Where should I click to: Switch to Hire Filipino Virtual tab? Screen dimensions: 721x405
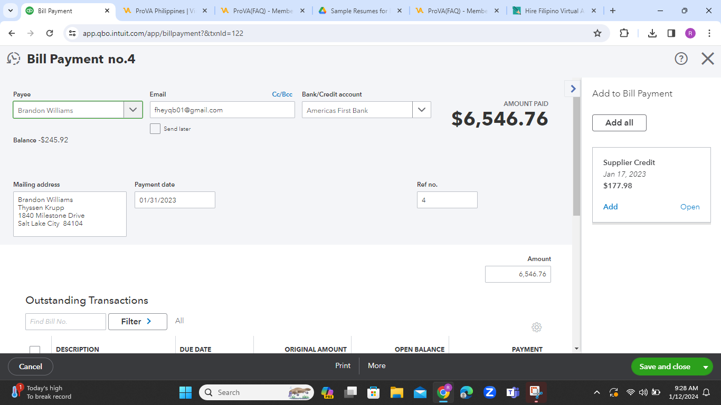555,11
